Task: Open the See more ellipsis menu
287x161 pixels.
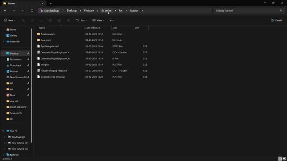Action: (x=112, y=20)
